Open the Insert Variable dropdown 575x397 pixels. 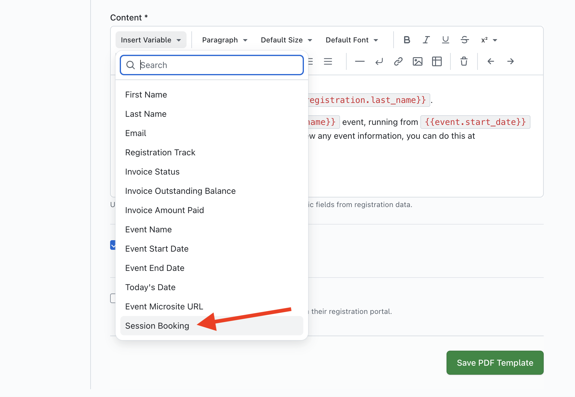click(x=151, y=40)
